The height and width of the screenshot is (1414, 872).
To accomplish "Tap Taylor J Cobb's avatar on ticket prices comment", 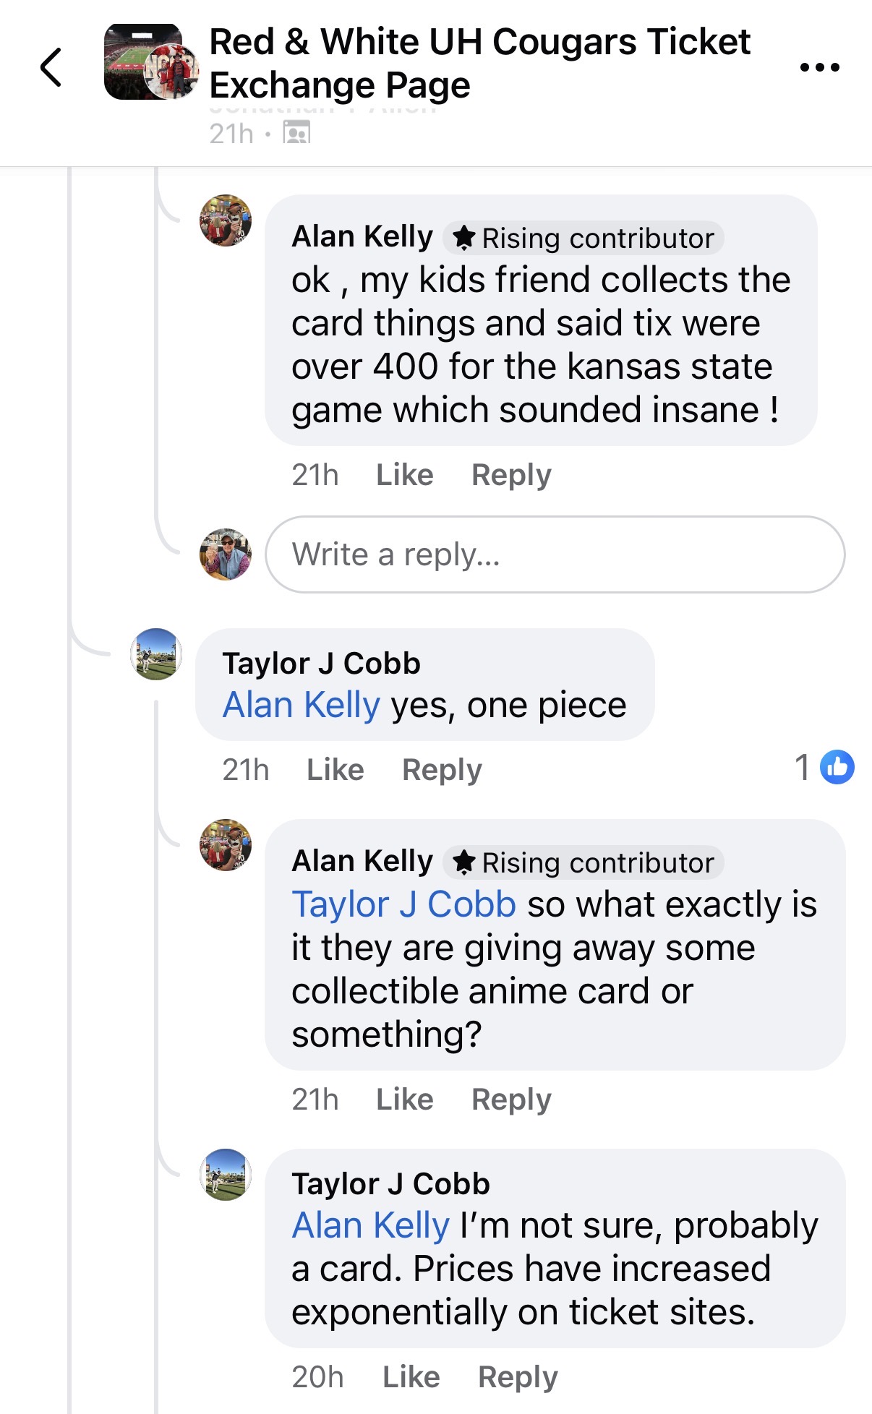I will coord(226,1175).
